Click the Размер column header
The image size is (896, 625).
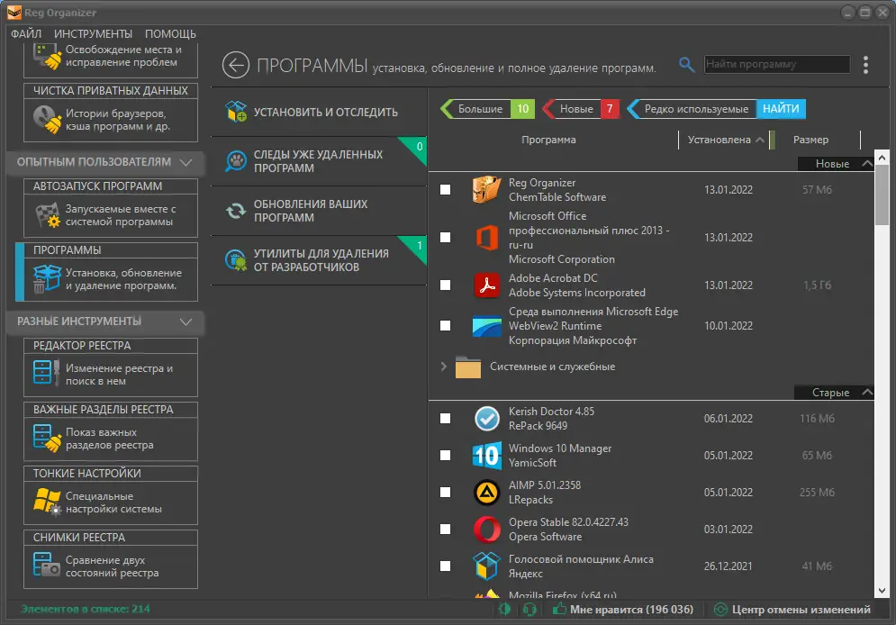pos(810,140)
